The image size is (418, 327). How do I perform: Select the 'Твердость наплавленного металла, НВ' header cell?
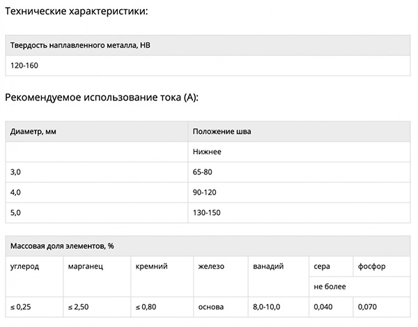coord(208,45)
